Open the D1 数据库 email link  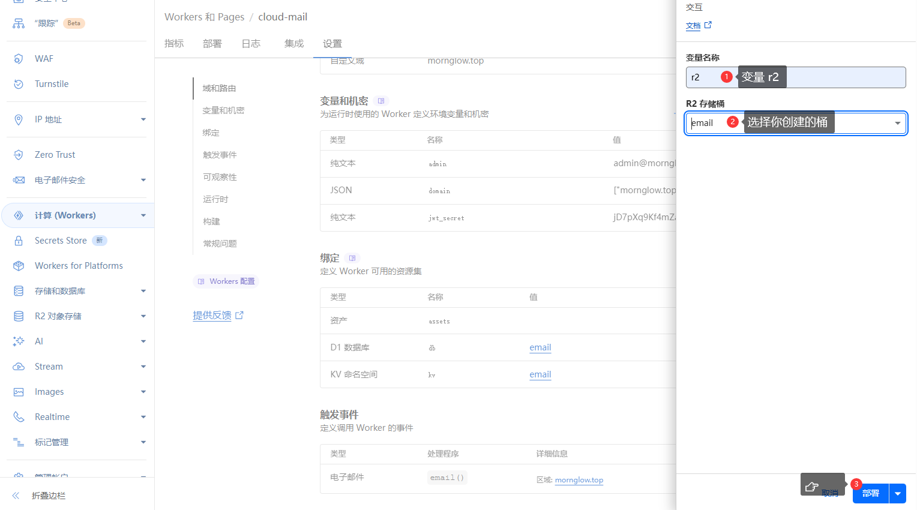coord(540,347)
